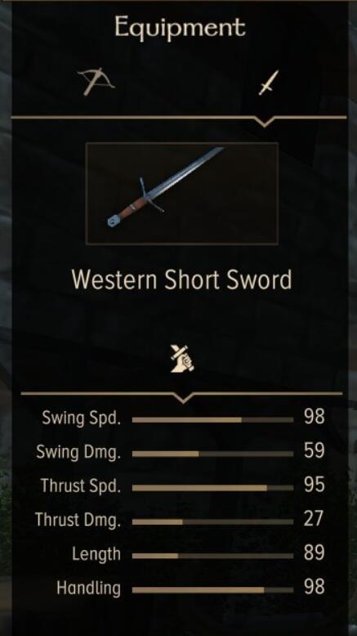Click the Western Short Sword preview image
Viewport: 357px width, 636px height.
point(182,193)
